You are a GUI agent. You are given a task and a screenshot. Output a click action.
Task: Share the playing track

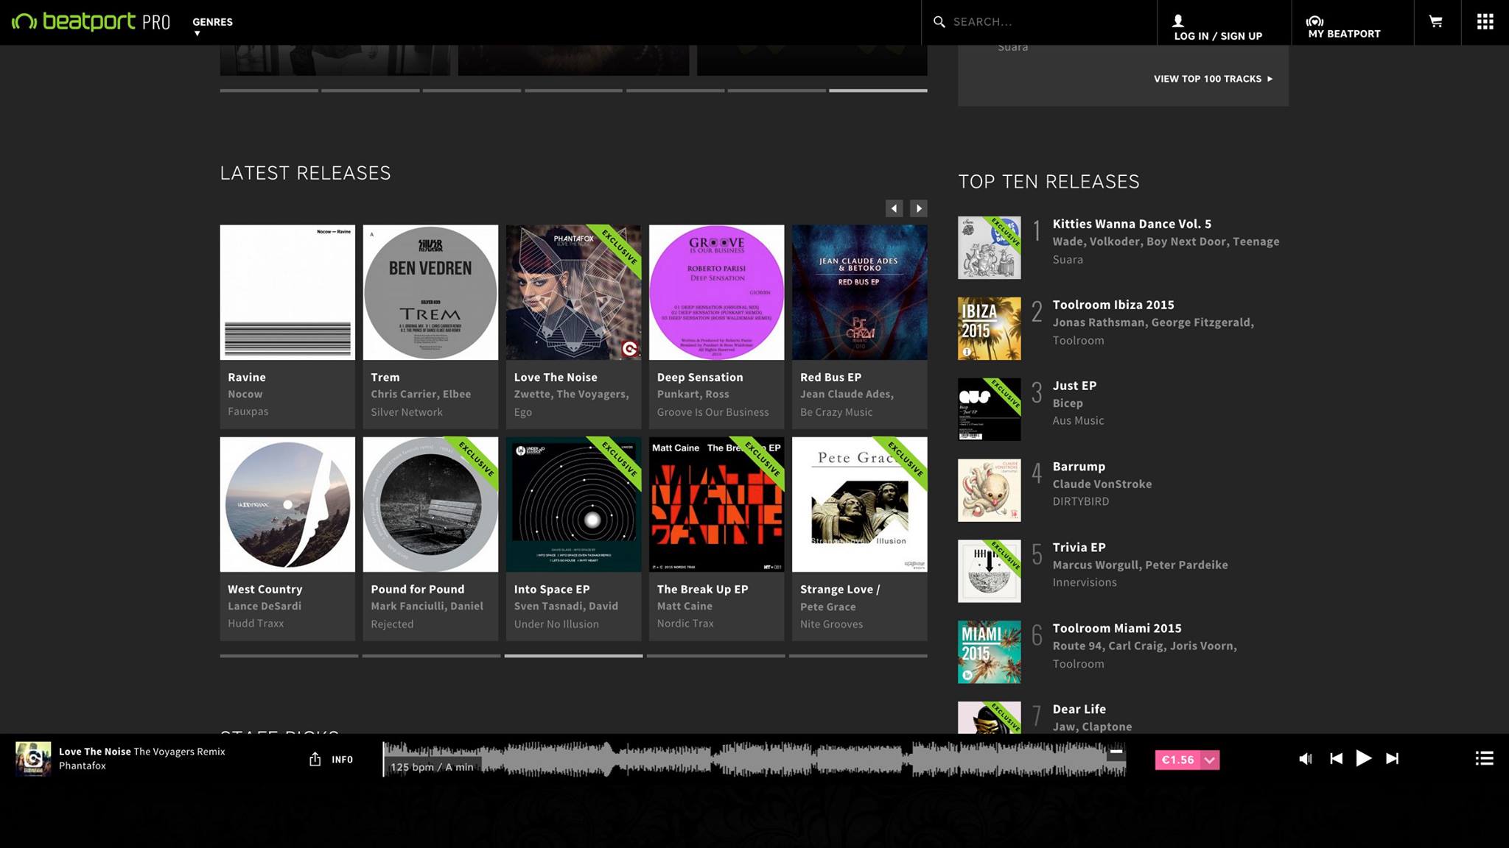315,759
